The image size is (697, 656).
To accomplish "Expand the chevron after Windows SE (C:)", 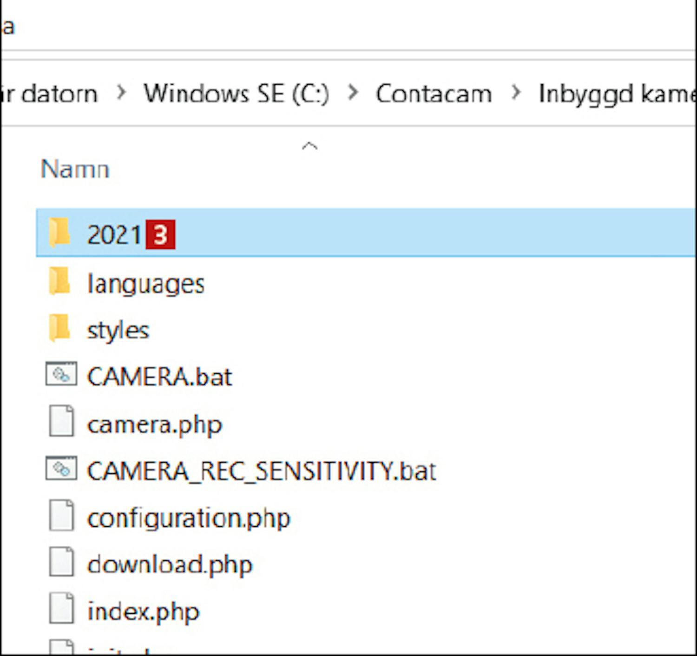I will click(353, 93).
